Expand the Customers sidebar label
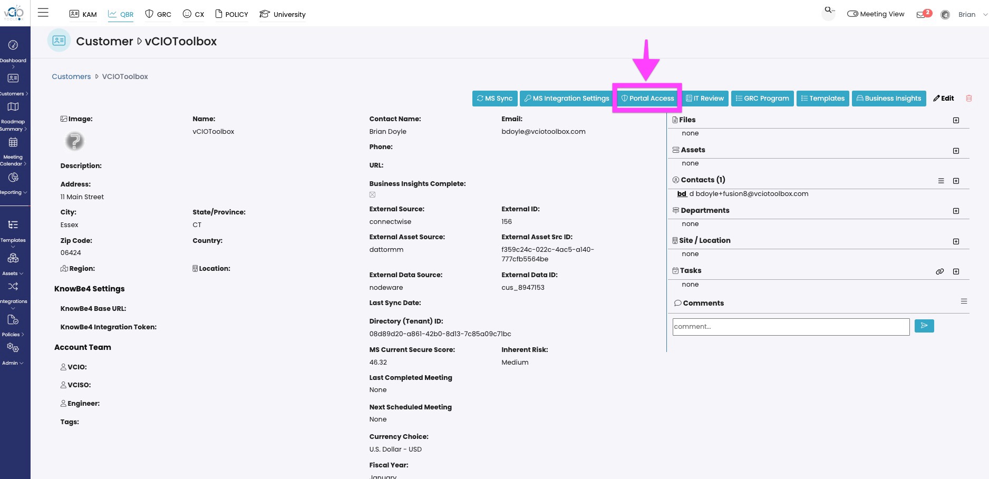989x479 pixels. [14, 94]
